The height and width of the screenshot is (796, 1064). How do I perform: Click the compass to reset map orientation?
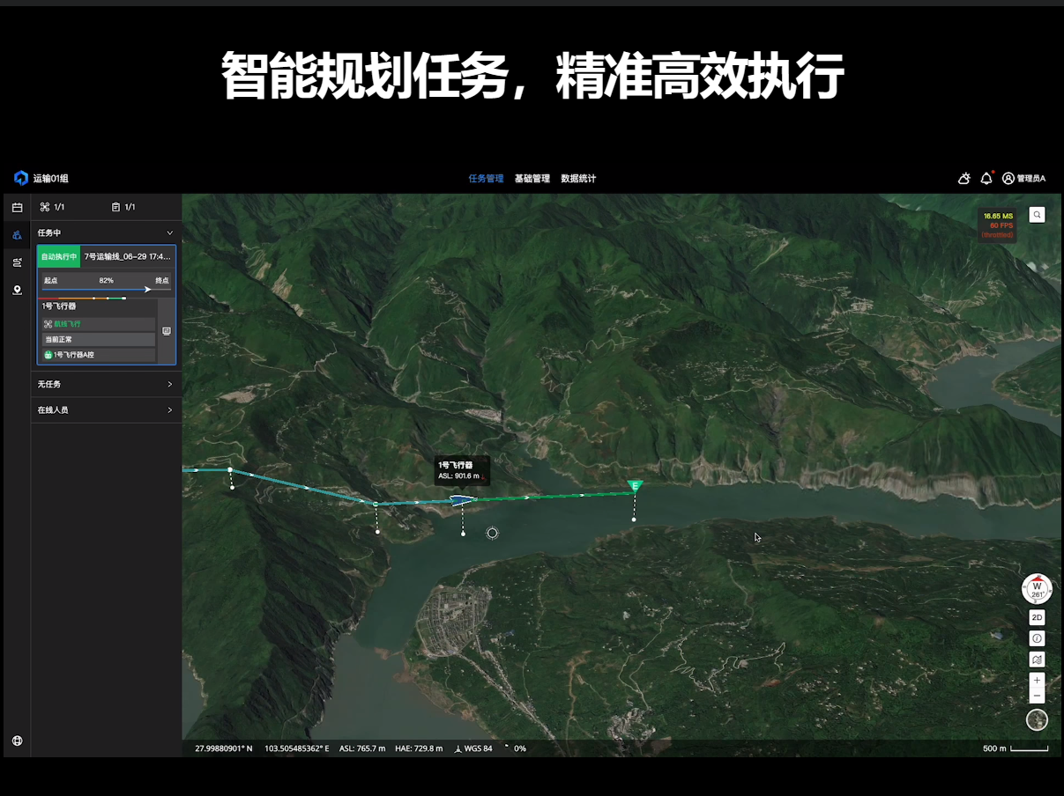[x=1037, y=588]
